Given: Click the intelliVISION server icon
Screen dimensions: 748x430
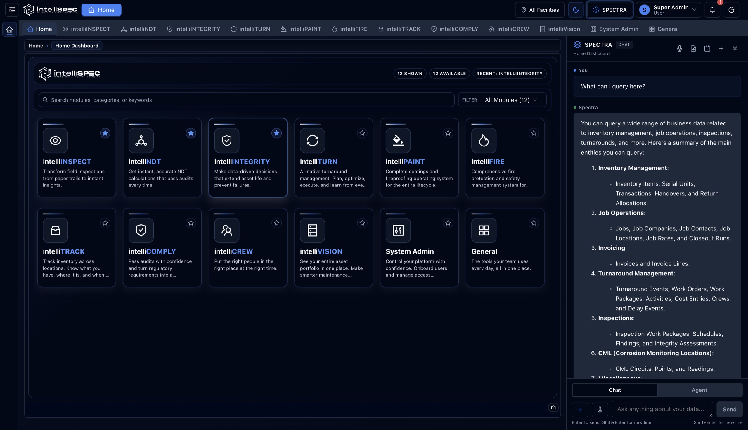Looking at the screenshot, I should coord(312,230).
